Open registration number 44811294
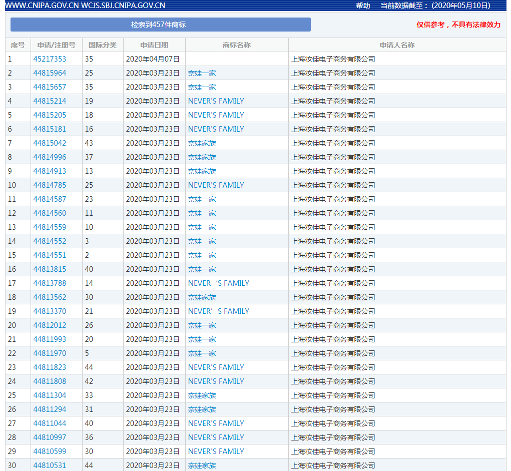 click(x=50, y=409)
